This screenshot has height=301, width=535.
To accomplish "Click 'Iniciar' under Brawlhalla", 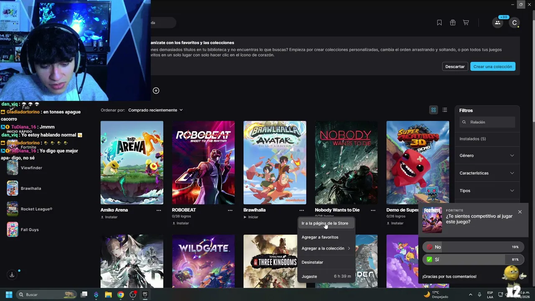I will (251, 217).
